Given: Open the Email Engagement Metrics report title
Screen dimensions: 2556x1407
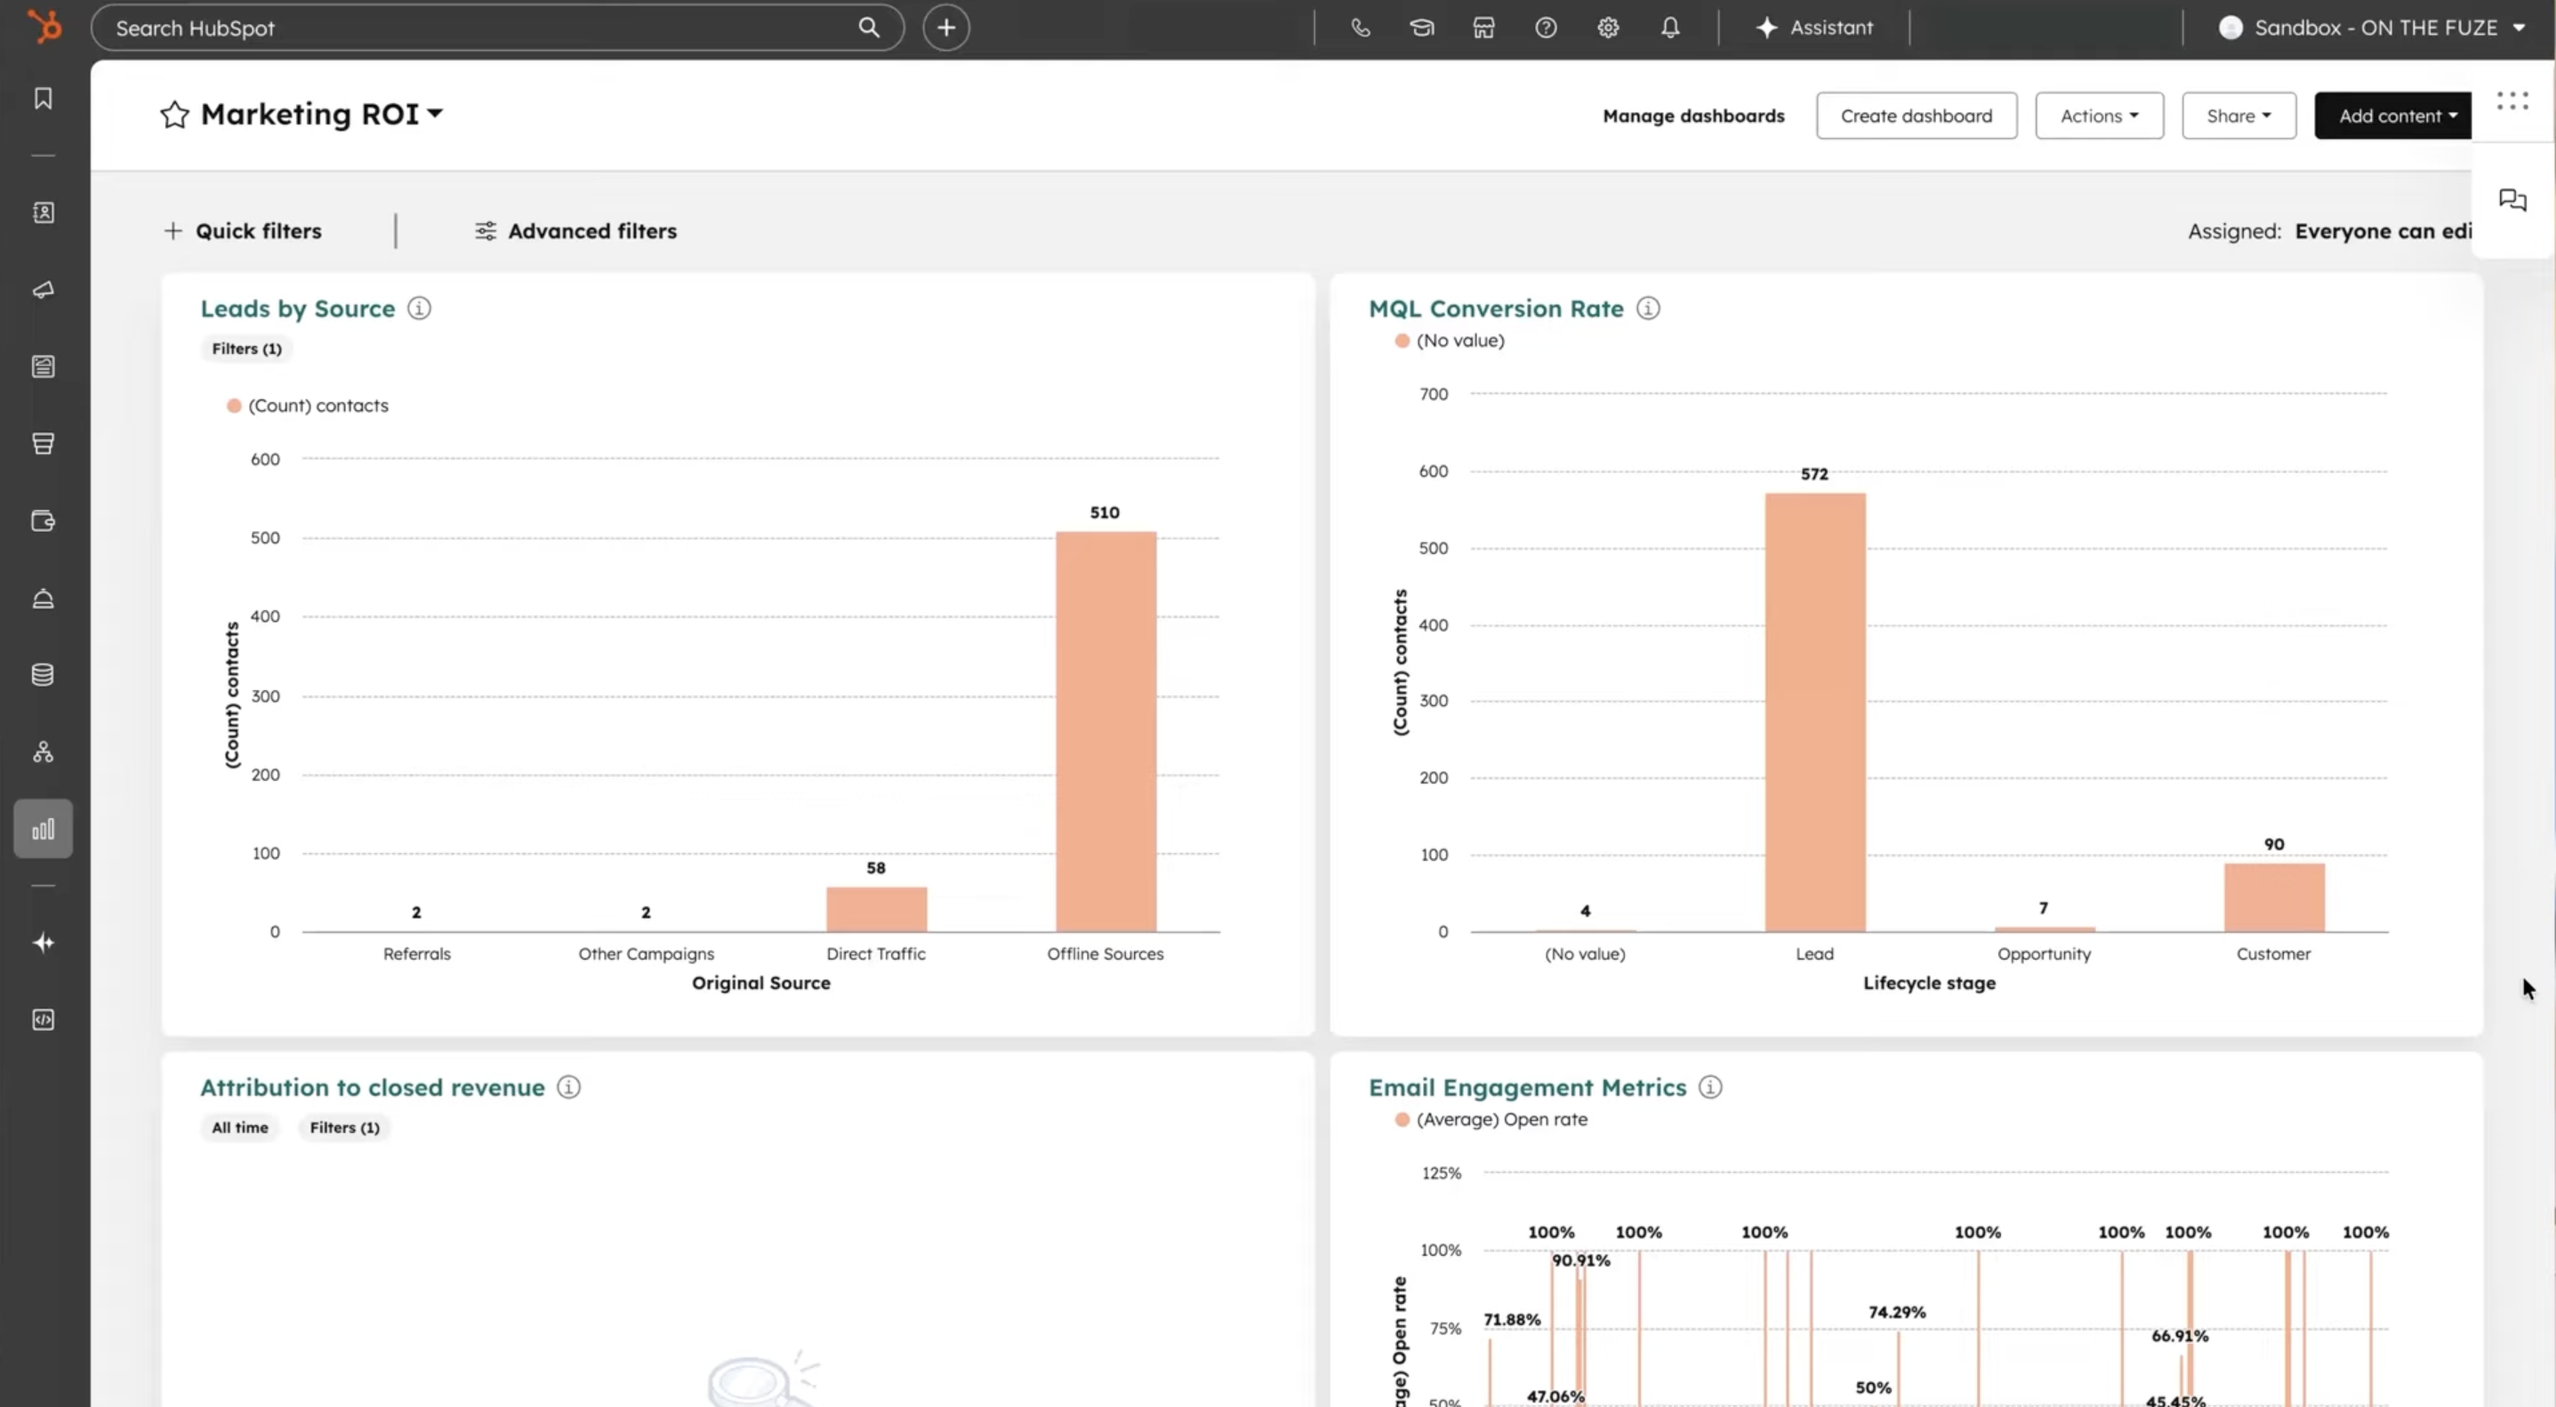Looking at the screenshot, I should [x=1528, y=1088].
